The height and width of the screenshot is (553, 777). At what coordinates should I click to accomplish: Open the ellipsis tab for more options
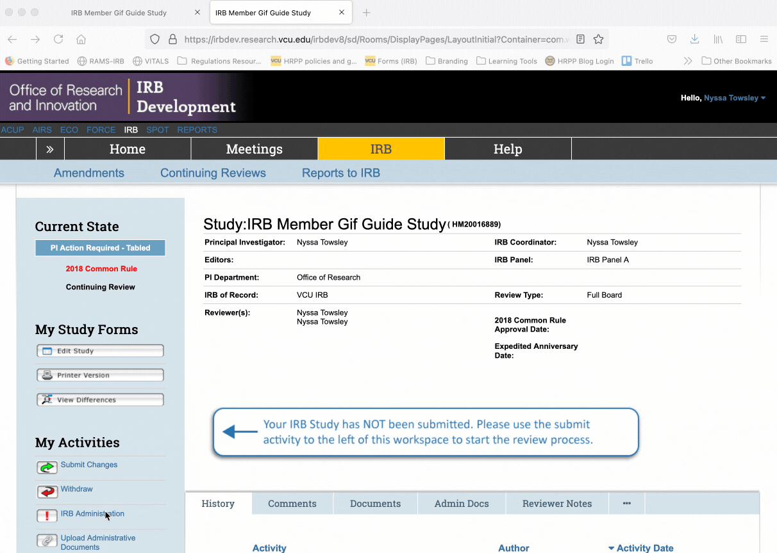626,504
